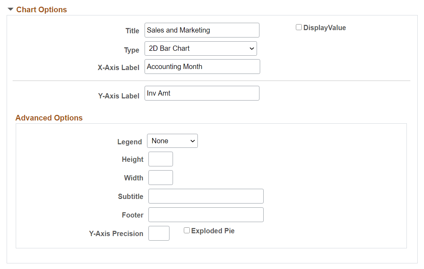This screenshot has width=424, height=269.
Task: Click the Height input box
Action: (x=160, y=159)
